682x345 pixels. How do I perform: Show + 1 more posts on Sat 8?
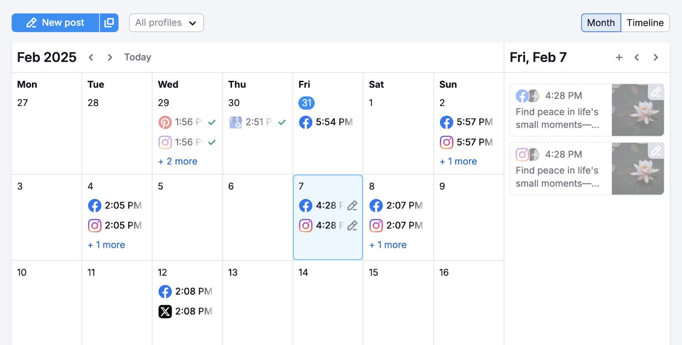pos(388,245)
